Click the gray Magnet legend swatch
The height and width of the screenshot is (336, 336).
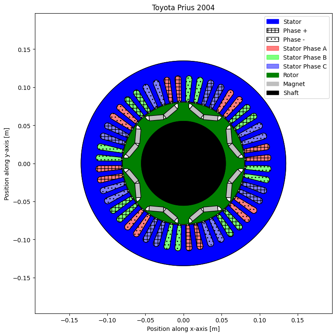tap(273, 84)
